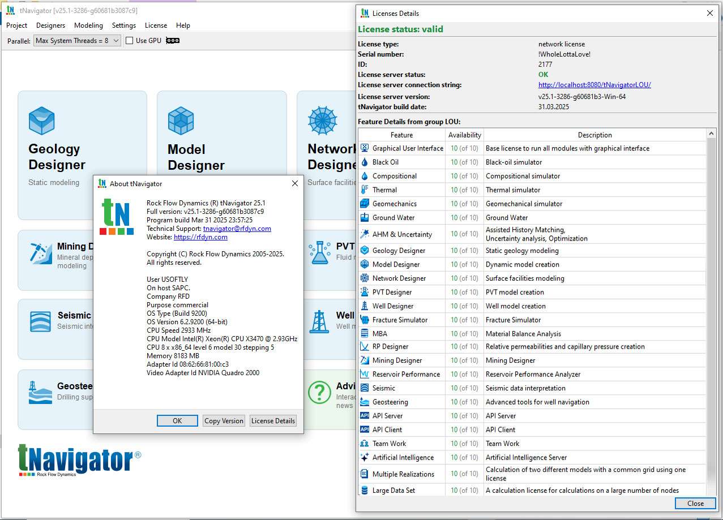The height and width of the screenshot is (520, 723).
Task: Click the Geology Designer cube icon
Action: pos(41,121)
